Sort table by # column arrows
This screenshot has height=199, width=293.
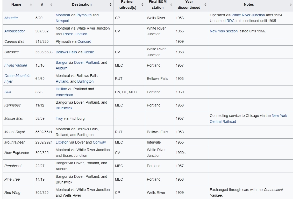[x=51, y=4]
